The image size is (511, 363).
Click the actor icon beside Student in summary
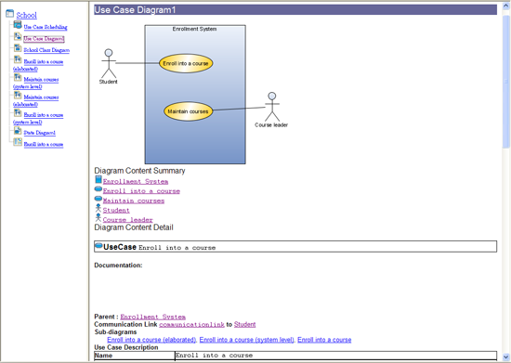(98, 208)
